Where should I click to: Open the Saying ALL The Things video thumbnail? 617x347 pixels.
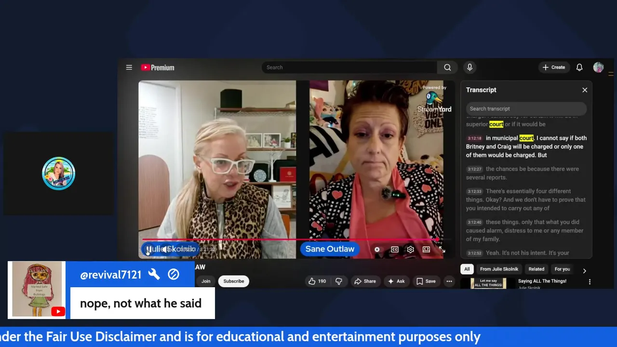pos(488,284)
